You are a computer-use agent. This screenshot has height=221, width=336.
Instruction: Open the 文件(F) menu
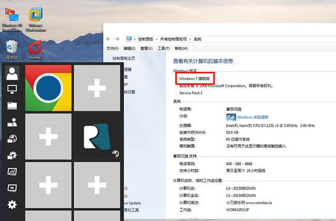coord(113,48)
